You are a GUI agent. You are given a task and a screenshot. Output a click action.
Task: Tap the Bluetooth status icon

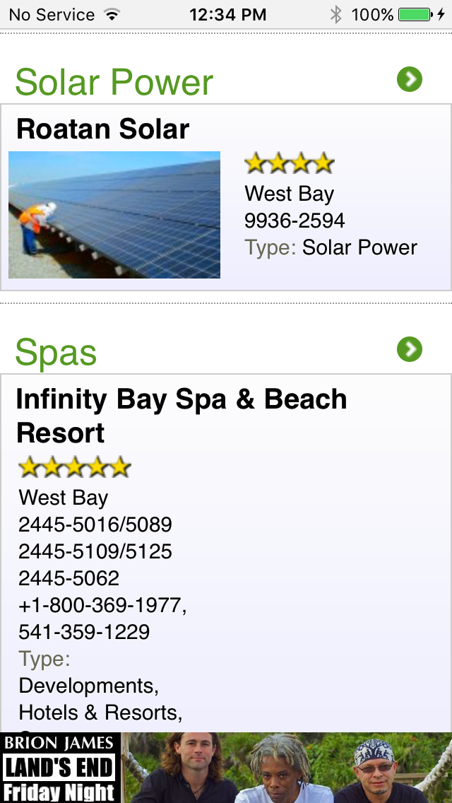(336, 14)
